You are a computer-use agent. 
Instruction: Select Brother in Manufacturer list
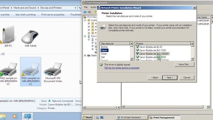click(x=104, y=47)
